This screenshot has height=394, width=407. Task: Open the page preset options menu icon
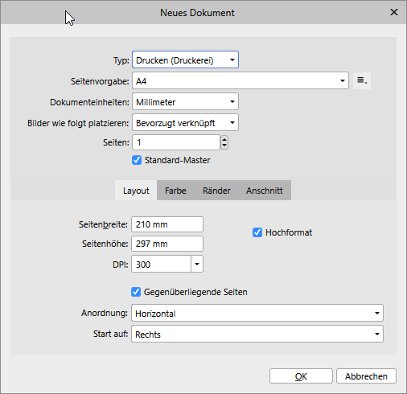(362, 80)
